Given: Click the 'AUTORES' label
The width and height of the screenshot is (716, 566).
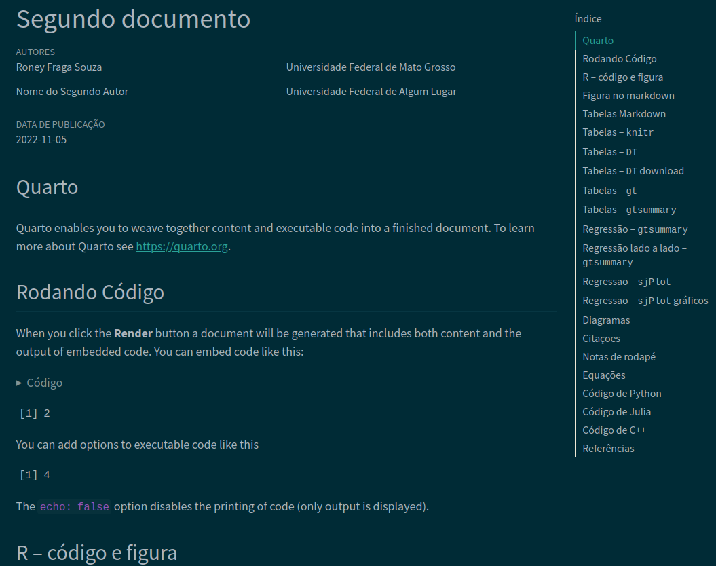Looking at the screenshot, I should coord(35,52).
